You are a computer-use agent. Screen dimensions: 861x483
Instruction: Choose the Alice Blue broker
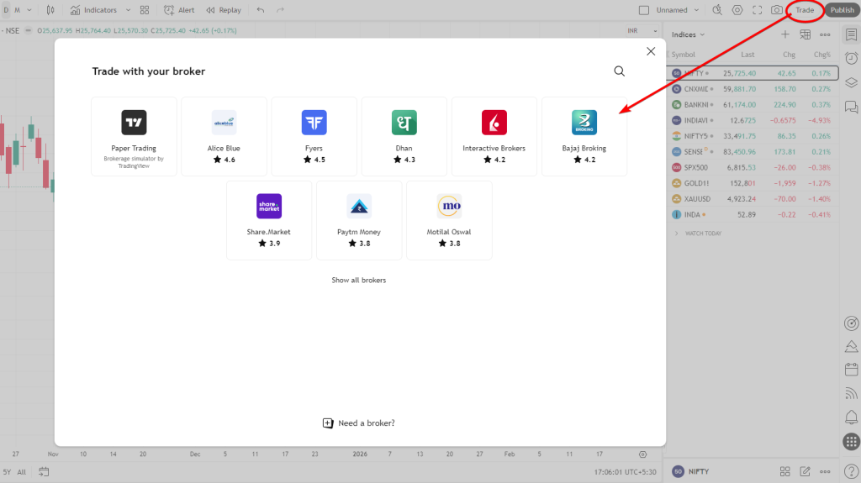click(224, 136)
